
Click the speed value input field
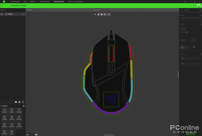pyautogui.click(x=183, y=29)
